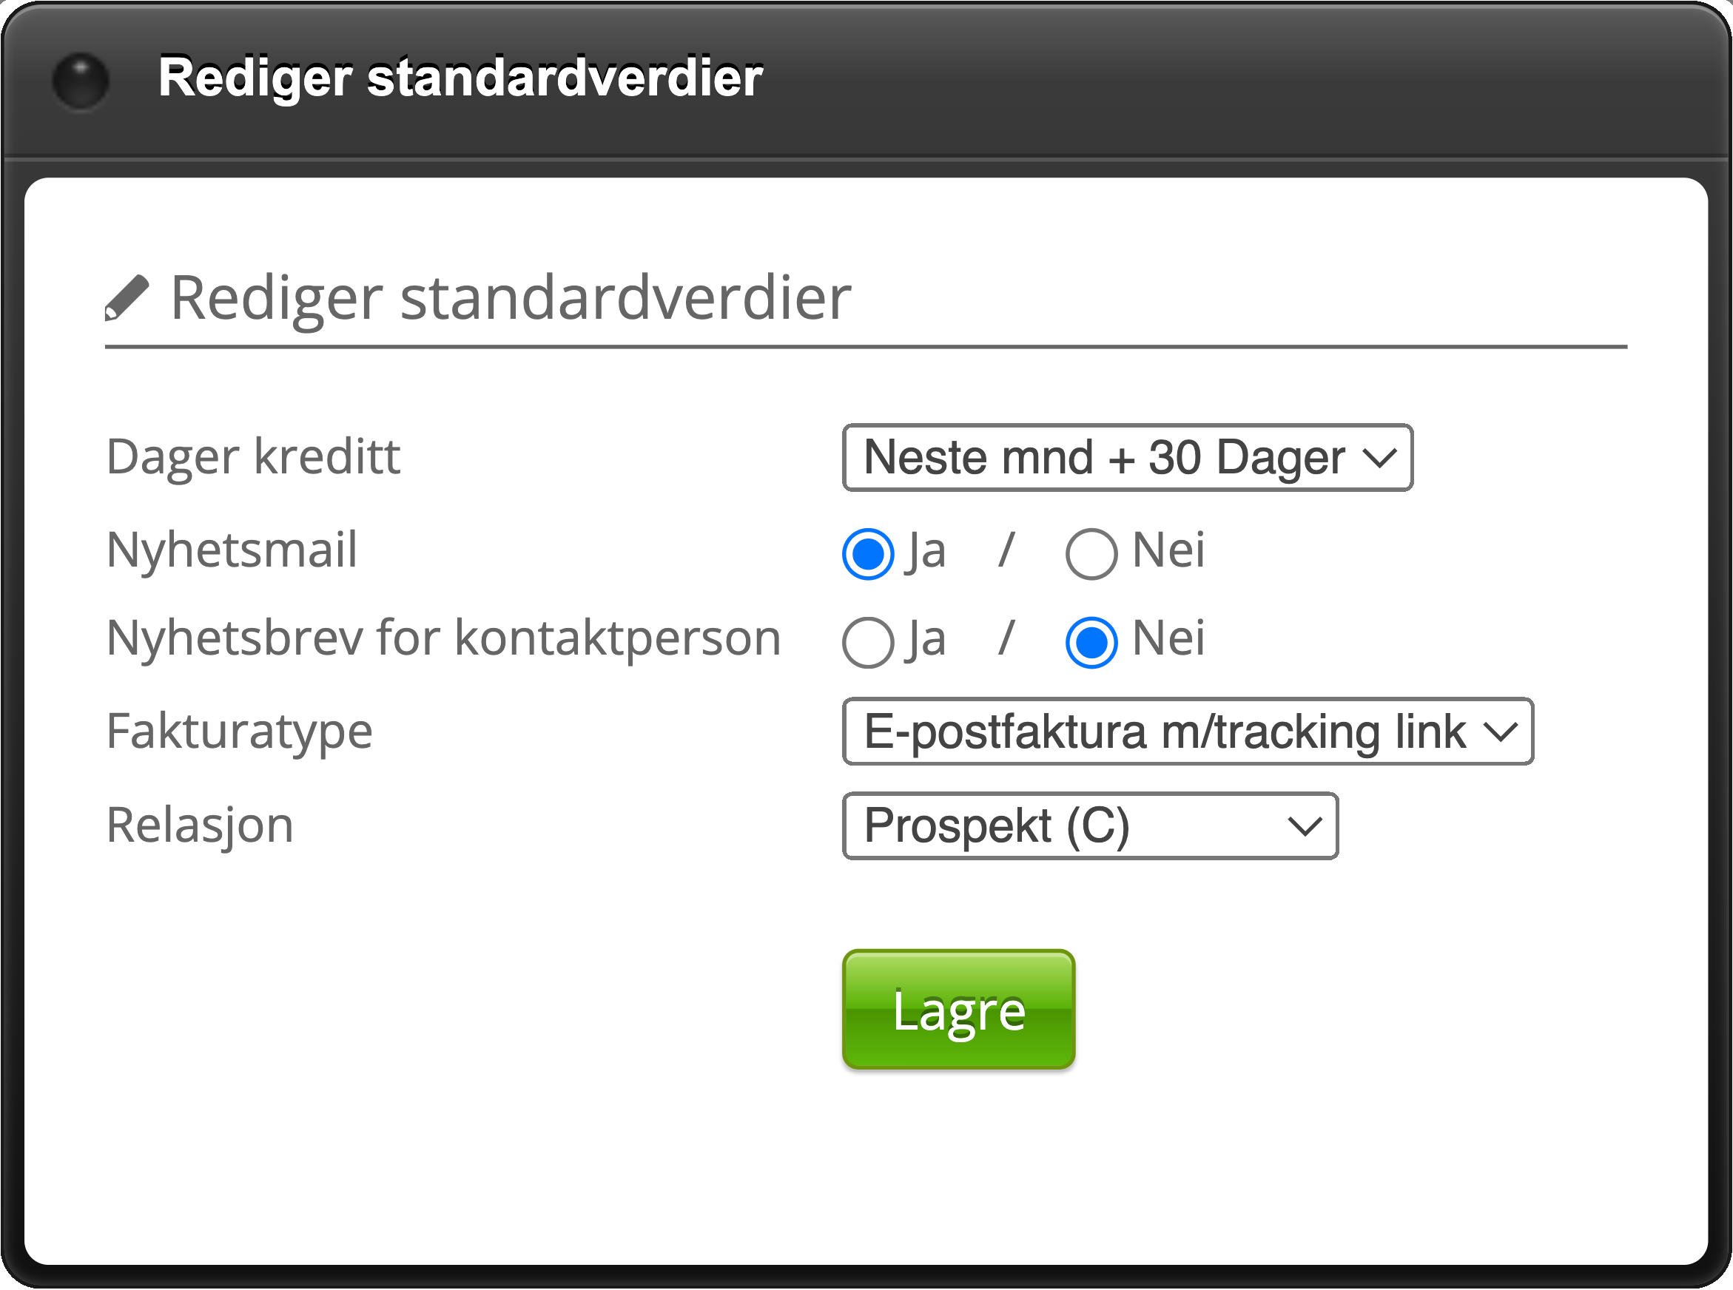Enable Ja radio for Nyhetsbrev for kontaktperson
Screen dimensions: 1733x1290
click(868, 643)
